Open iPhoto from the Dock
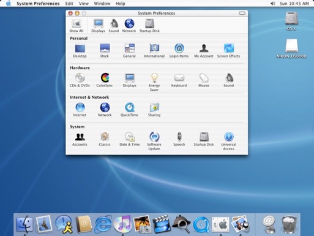 pos(142,224)
